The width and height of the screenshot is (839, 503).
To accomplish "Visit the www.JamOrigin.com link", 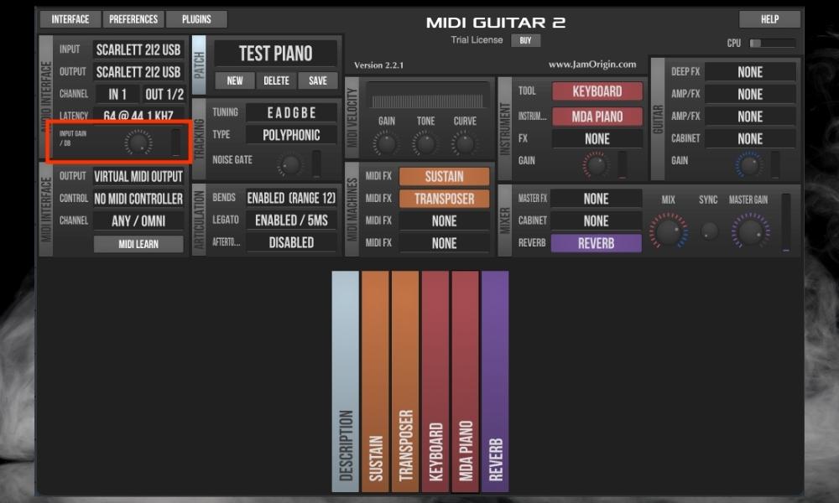I will [592, 65].
